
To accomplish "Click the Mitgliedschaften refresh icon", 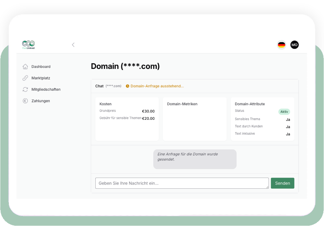I will [25, 89].
